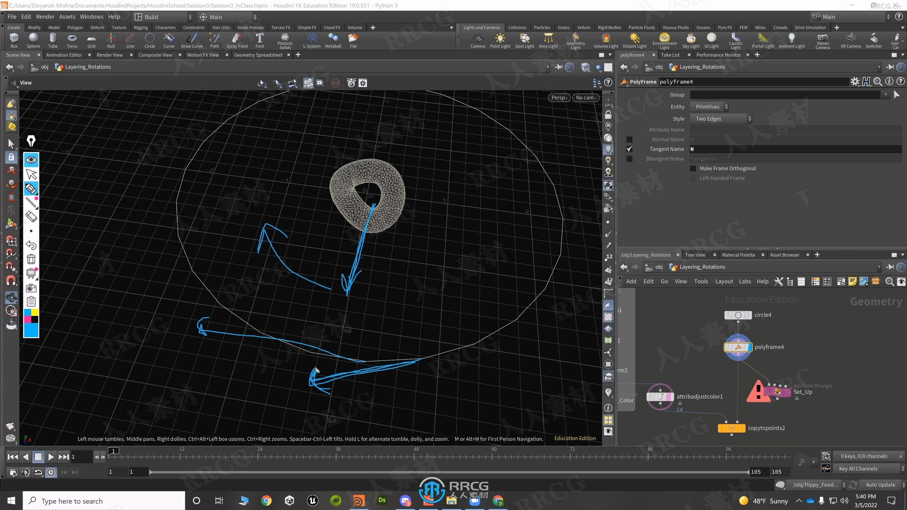Switch to the Geometry Spreadsheet tab

pos(258,55)
